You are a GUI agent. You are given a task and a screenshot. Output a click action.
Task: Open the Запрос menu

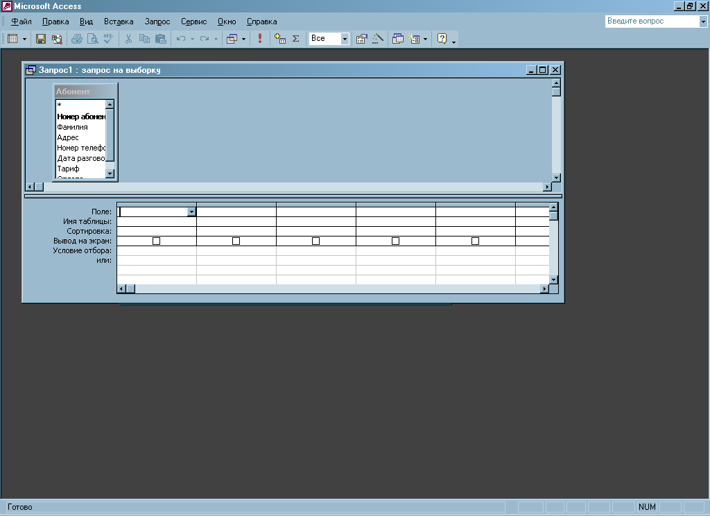pyautogui.click(x=157, y=21)
